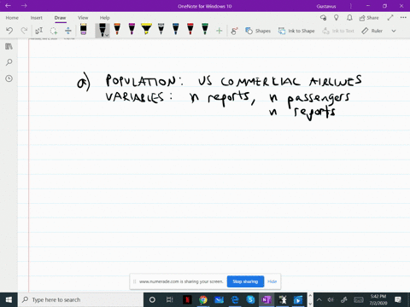Screen dimensions: 410x307
Task: Open Settings and More ellipsis menu
Action: click(403, 18)
